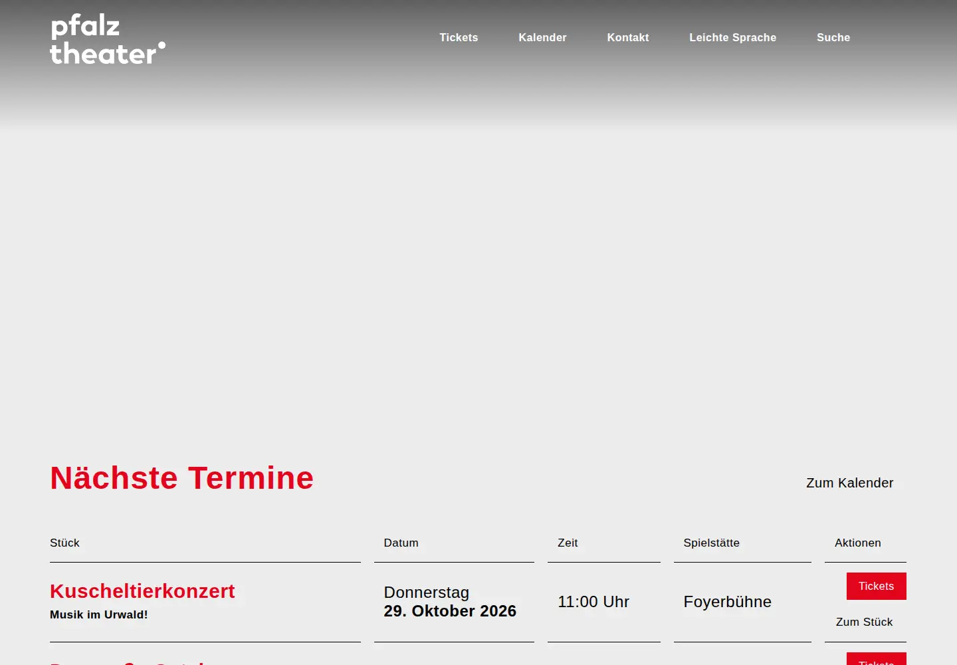Open the Kuscheltierkonzert event title
957x665 pixels.
[142, 591]
